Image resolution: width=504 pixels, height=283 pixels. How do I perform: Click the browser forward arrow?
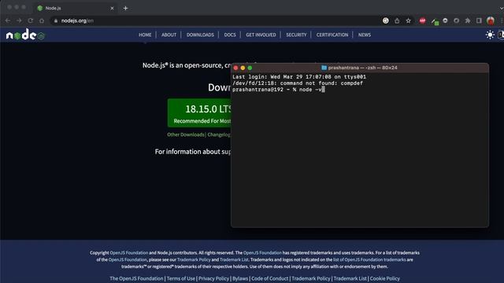[19, 20]
